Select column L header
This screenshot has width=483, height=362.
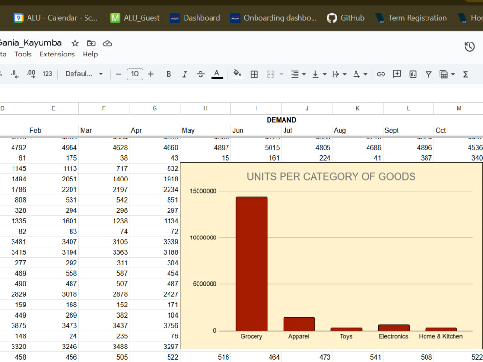408,108
